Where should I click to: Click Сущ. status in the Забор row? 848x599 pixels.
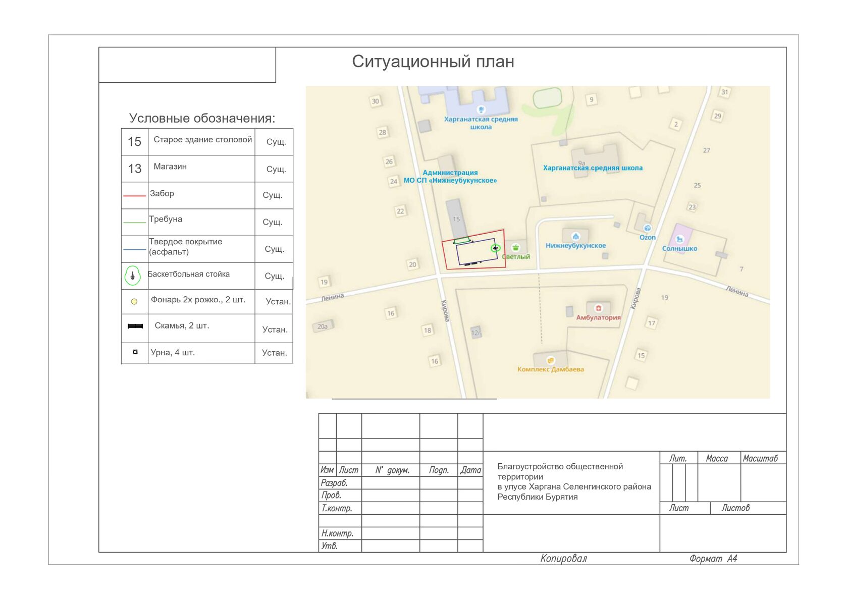273,195
